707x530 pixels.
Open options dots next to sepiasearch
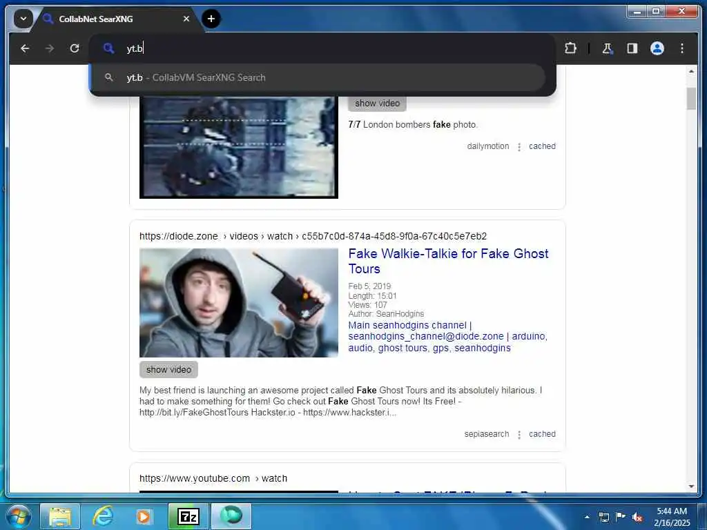coord(519,435)
